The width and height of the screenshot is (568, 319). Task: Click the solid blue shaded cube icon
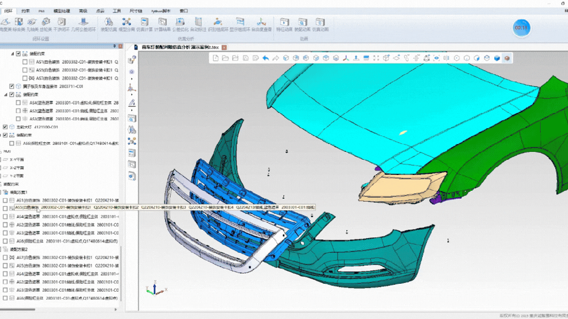(x=497, y=58)
